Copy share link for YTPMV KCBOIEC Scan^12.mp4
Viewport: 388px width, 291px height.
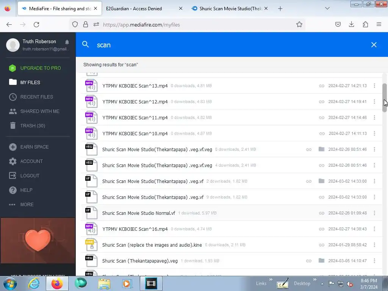(322, 102)
